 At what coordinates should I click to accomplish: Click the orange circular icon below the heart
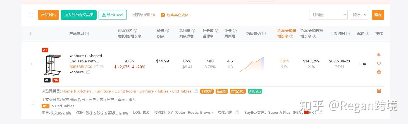pyautogui.click(x=379, y=72)
